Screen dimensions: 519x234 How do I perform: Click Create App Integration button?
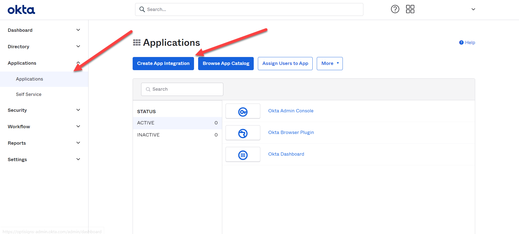click(x=163, y=64)
